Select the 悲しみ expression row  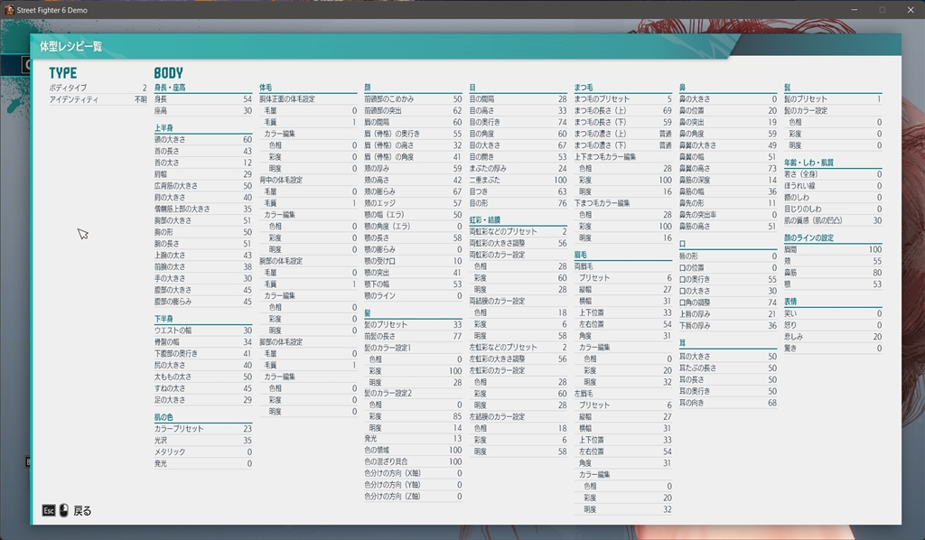coord(833,337)
